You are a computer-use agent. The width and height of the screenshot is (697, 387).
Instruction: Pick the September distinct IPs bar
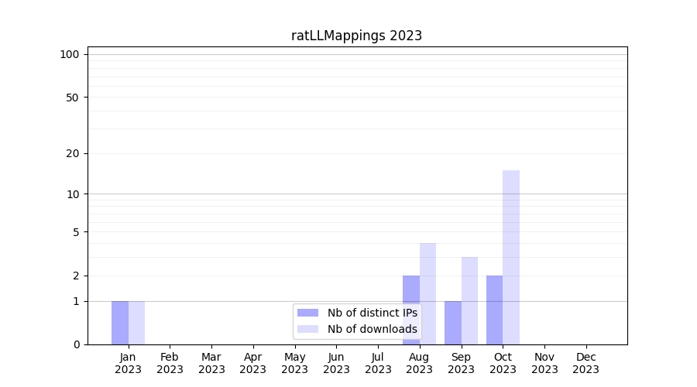point(453,323)
